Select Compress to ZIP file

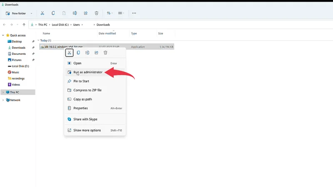87,90
